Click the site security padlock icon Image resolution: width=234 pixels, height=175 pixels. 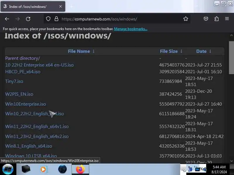click(56, 19)
